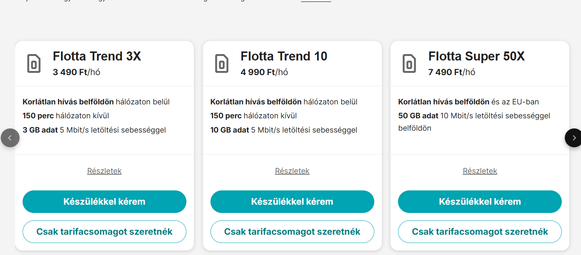This screenshot has height=255, width=581.
Task: Go to previous plans with left carousel arrow
Action: coord(10,138)
